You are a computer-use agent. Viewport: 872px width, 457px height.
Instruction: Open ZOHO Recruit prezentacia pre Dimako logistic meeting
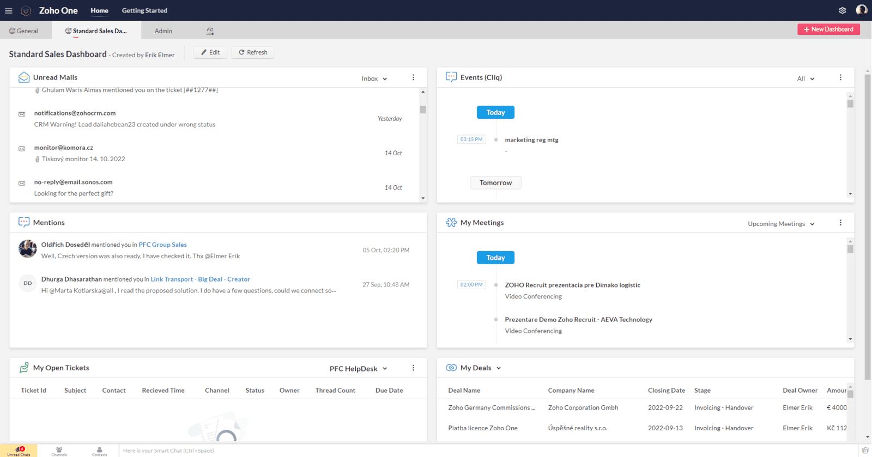[x=572, y=285]
